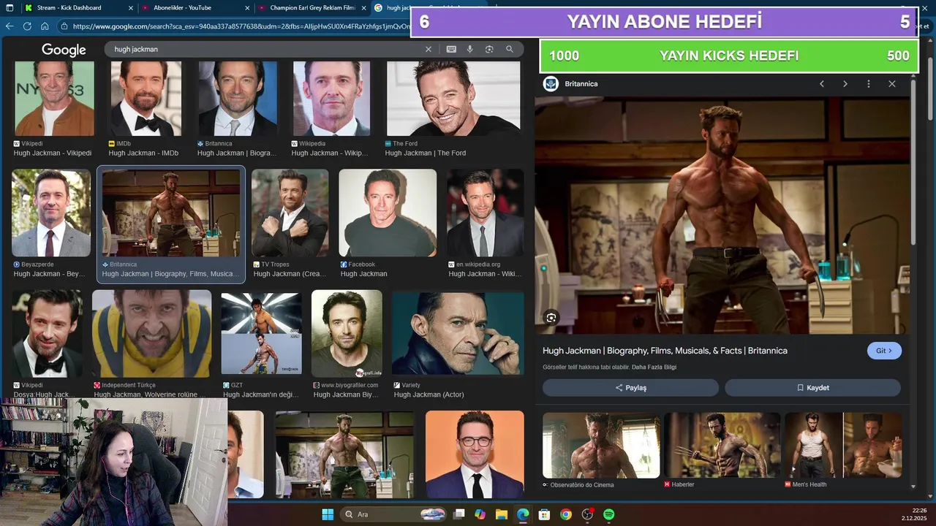
Task: Open Spotify from the taskbar
Action: pyautogui.click(x=608, y=514)
